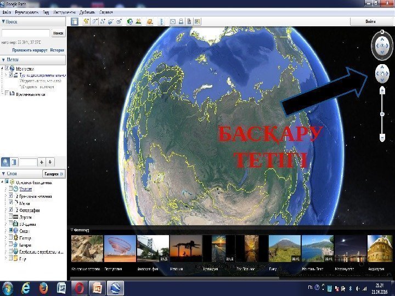395x296 pixels.
Task: Add a polygon using the toolbar icon
Action: coord(94,21)
